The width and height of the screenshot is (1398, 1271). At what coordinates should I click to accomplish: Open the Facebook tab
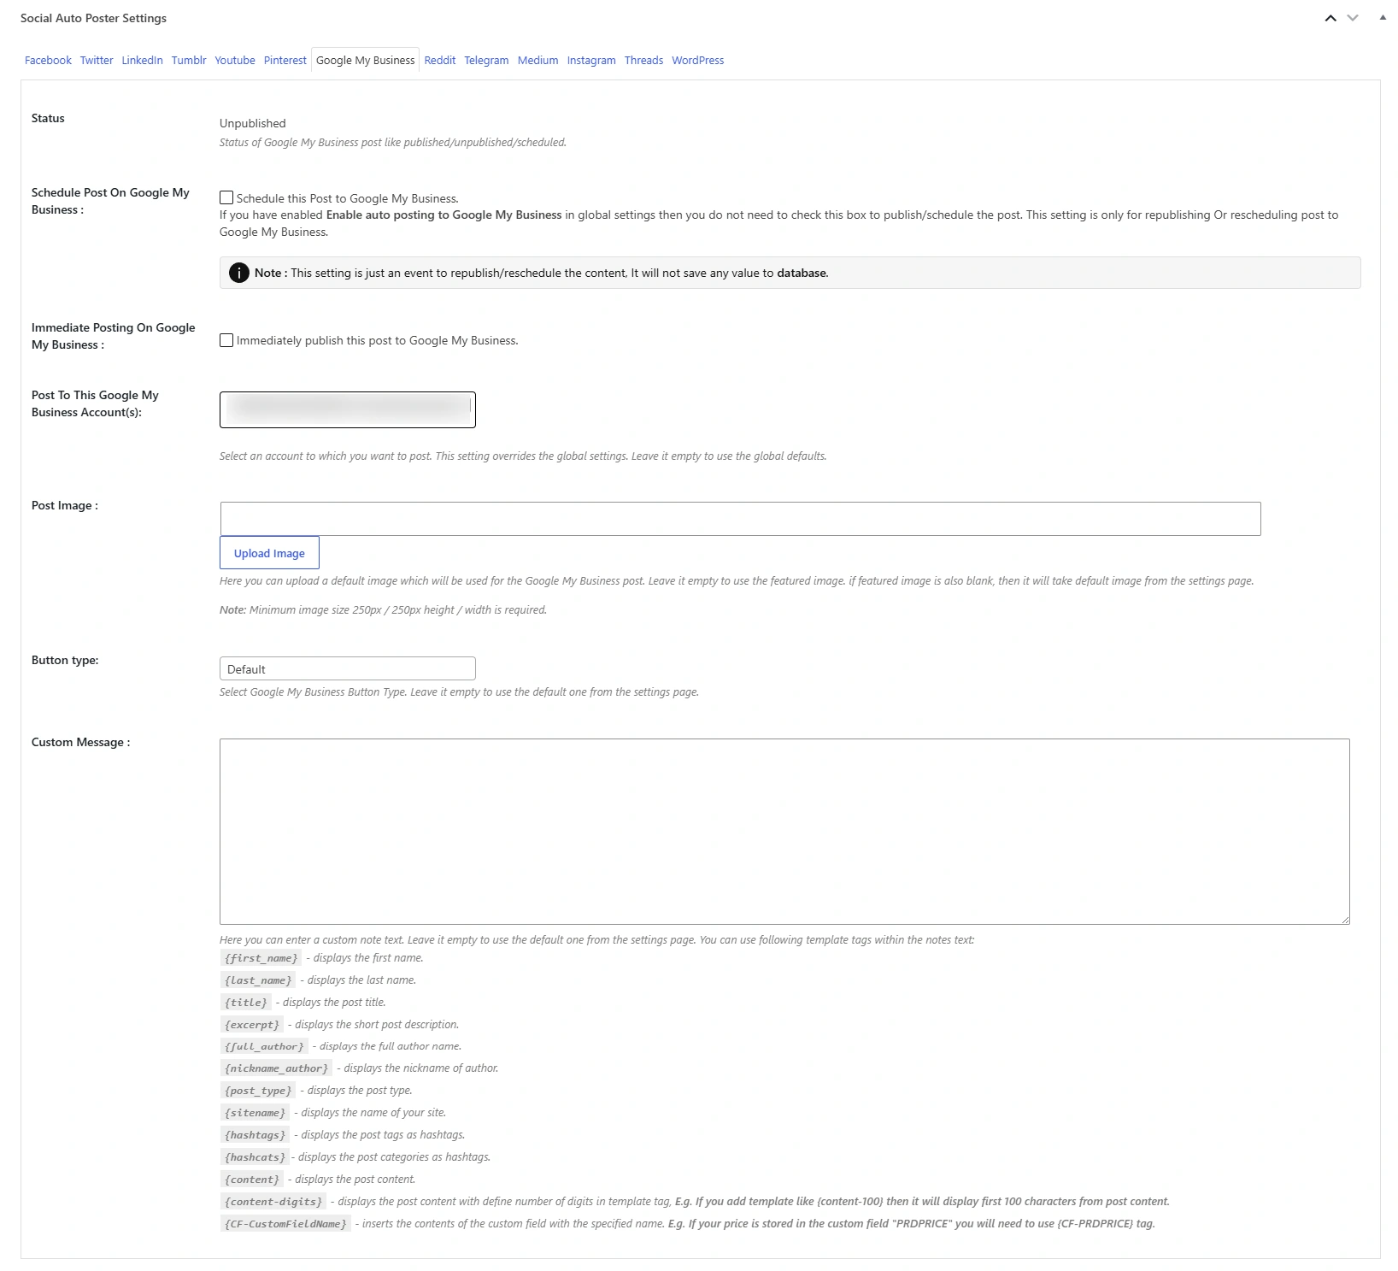click(48, 61)
